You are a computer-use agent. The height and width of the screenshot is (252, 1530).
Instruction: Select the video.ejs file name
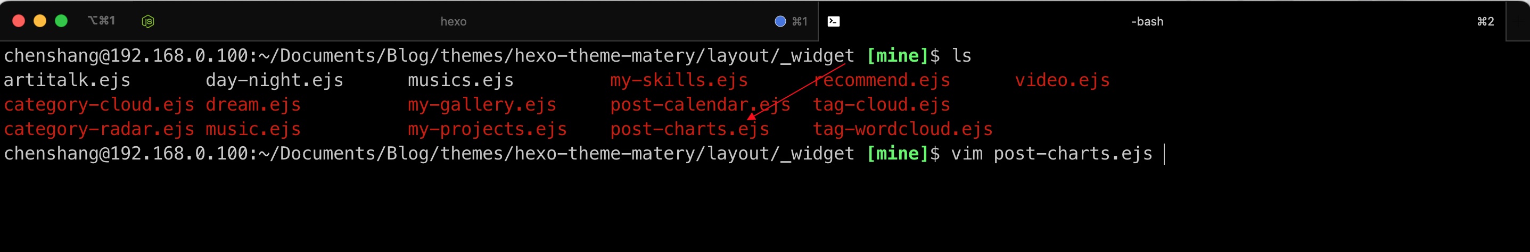(x=1062, y=80)
